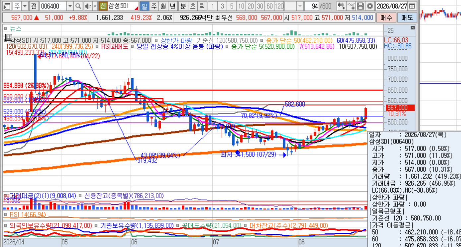
Task: Open the add-candle-indicator chart tool icon
Action: 341,6
